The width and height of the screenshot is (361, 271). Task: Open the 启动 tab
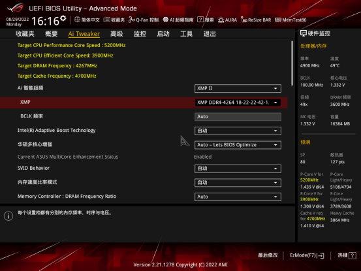tap(163, 34)
